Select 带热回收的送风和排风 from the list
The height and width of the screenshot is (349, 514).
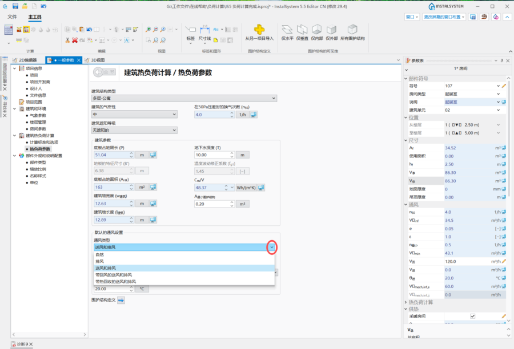pos(115,282)
